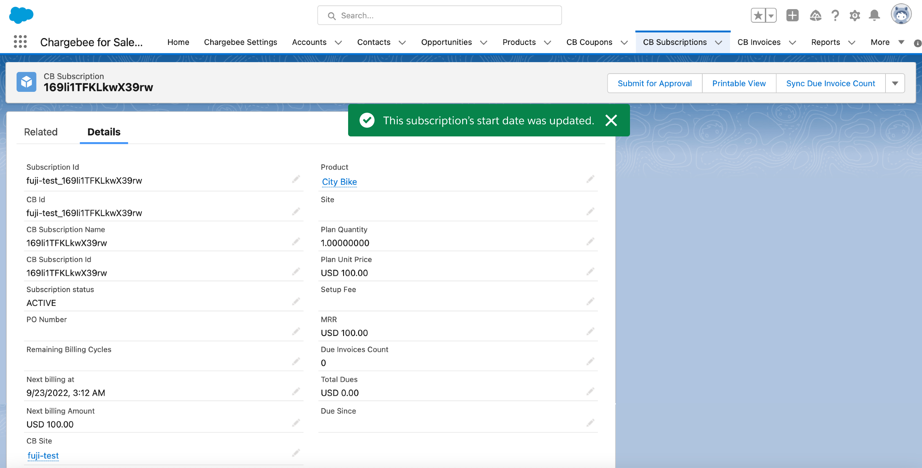Open the global actions plus icon
Viewport: 922px width, 468px height.
[792, 16]
